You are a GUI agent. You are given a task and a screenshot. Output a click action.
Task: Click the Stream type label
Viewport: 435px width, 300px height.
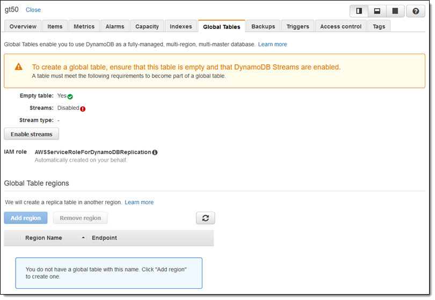coord(37,121)
